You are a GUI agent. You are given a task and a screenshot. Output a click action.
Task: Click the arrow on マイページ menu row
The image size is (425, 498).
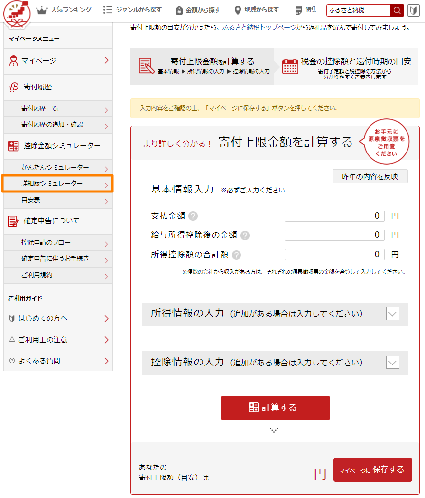click(x=106, y=60)
